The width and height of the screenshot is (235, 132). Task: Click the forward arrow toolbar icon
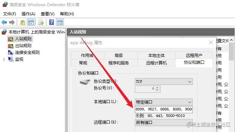point(12,23)
